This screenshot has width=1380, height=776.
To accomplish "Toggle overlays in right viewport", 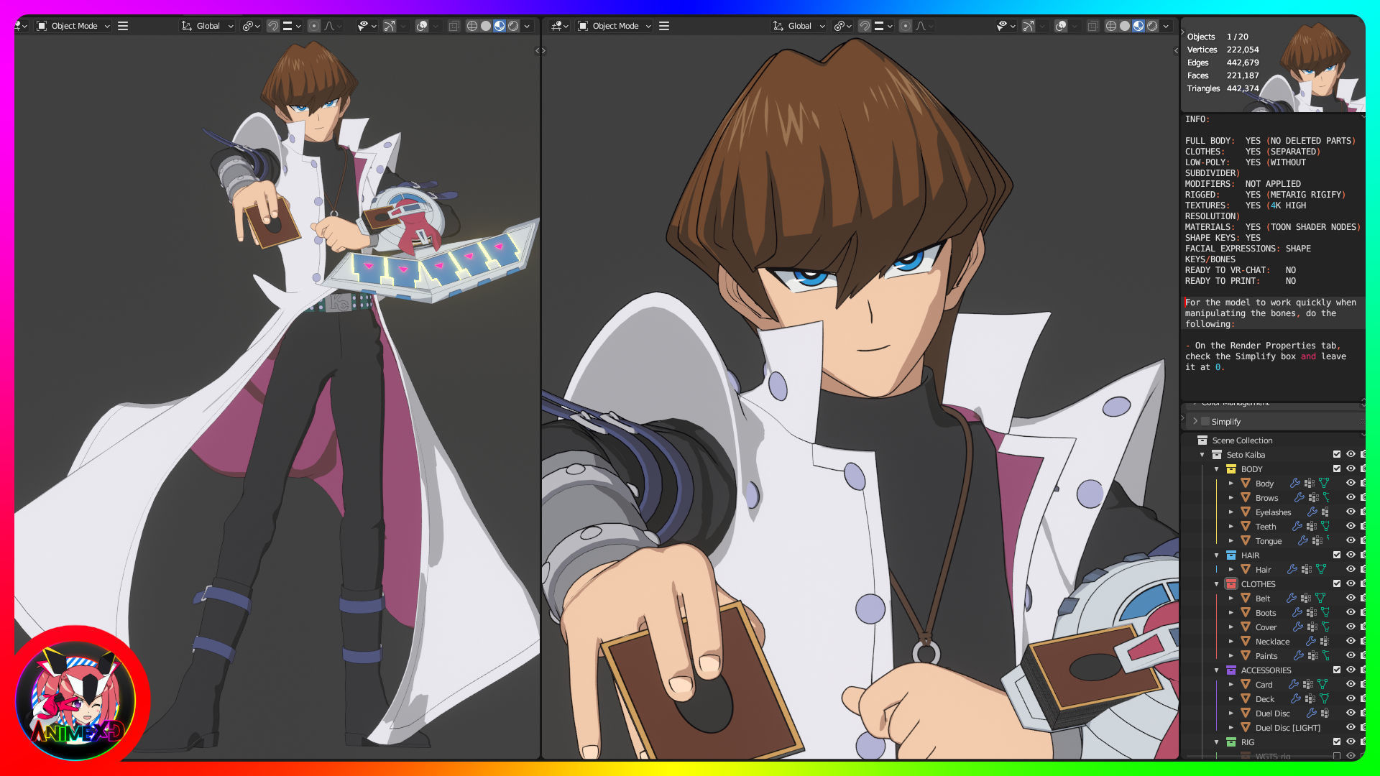I will (x=1061, y=26).
